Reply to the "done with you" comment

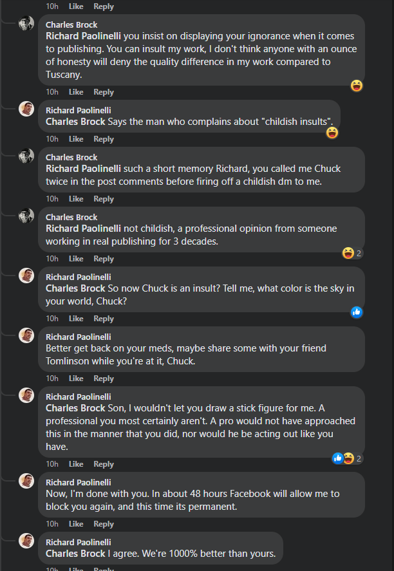click(x=104, y=524)
